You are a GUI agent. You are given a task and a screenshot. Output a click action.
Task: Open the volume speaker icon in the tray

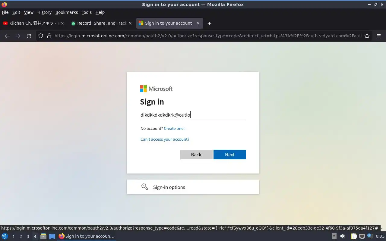pyautogui.click(x=343, y=236)
